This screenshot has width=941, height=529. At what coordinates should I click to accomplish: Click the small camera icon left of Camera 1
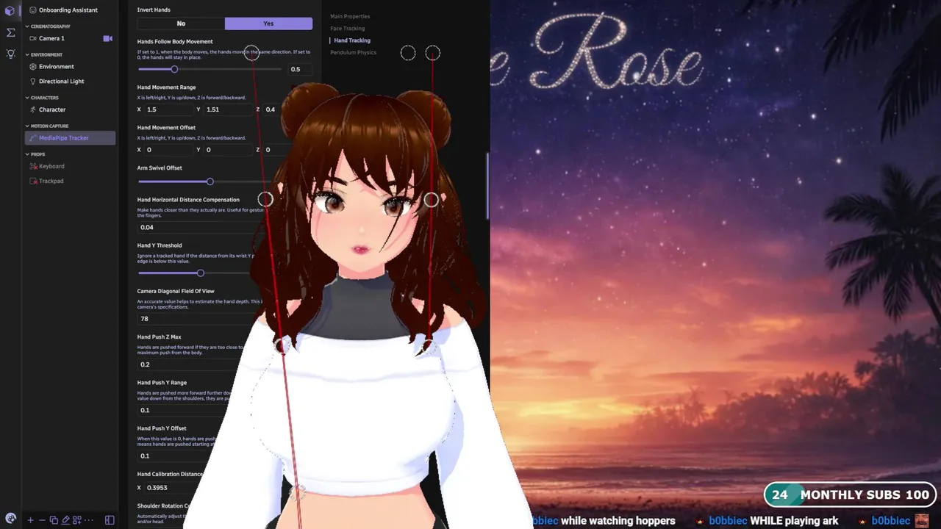tap(33, 38)
